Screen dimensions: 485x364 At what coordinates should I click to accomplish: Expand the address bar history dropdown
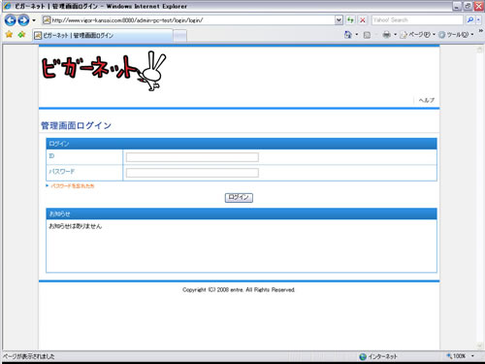tap(339, 20)
